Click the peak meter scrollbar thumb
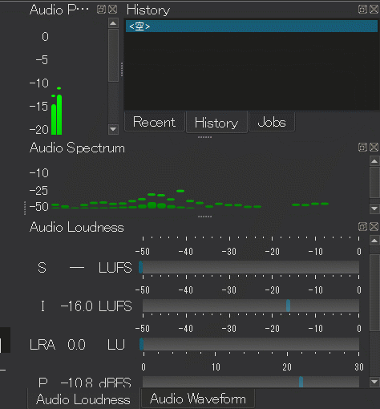380x409 pixels. (113, 55)
